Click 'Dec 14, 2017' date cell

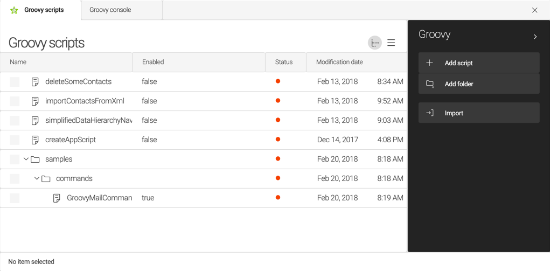point(338,140)
